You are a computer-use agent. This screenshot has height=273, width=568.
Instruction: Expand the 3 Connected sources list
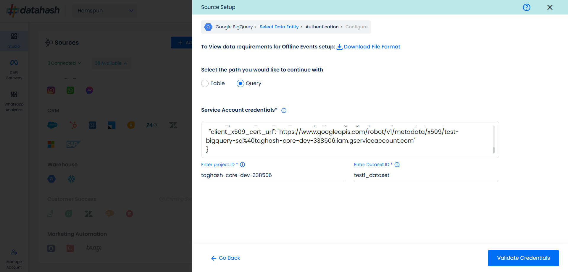[x=64, y=63]
